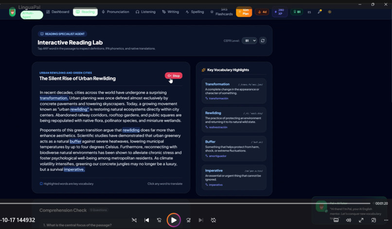Skip back 10 seconds

click(159, 220)
